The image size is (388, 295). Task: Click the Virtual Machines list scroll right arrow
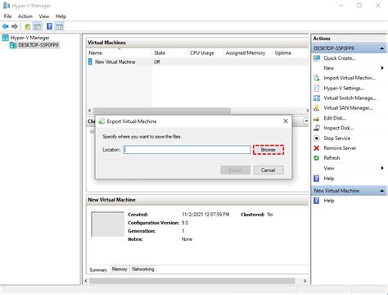[x=307, y=111]
